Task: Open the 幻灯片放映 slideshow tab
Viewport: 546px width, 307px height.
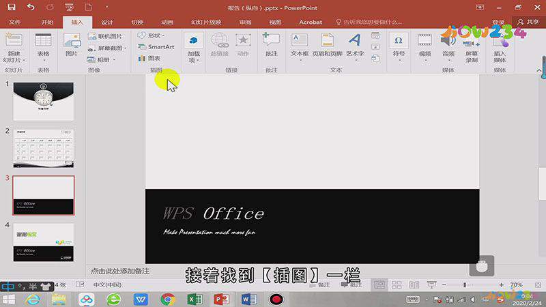Action: tap(206, 22)
